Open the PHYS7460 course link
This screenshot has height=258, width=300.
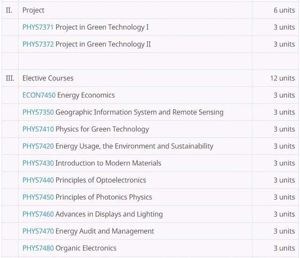click(x=38, y=214)
